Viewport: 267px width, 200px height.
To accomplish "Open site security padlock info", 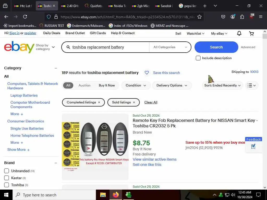I will click(x=56, y=17).
